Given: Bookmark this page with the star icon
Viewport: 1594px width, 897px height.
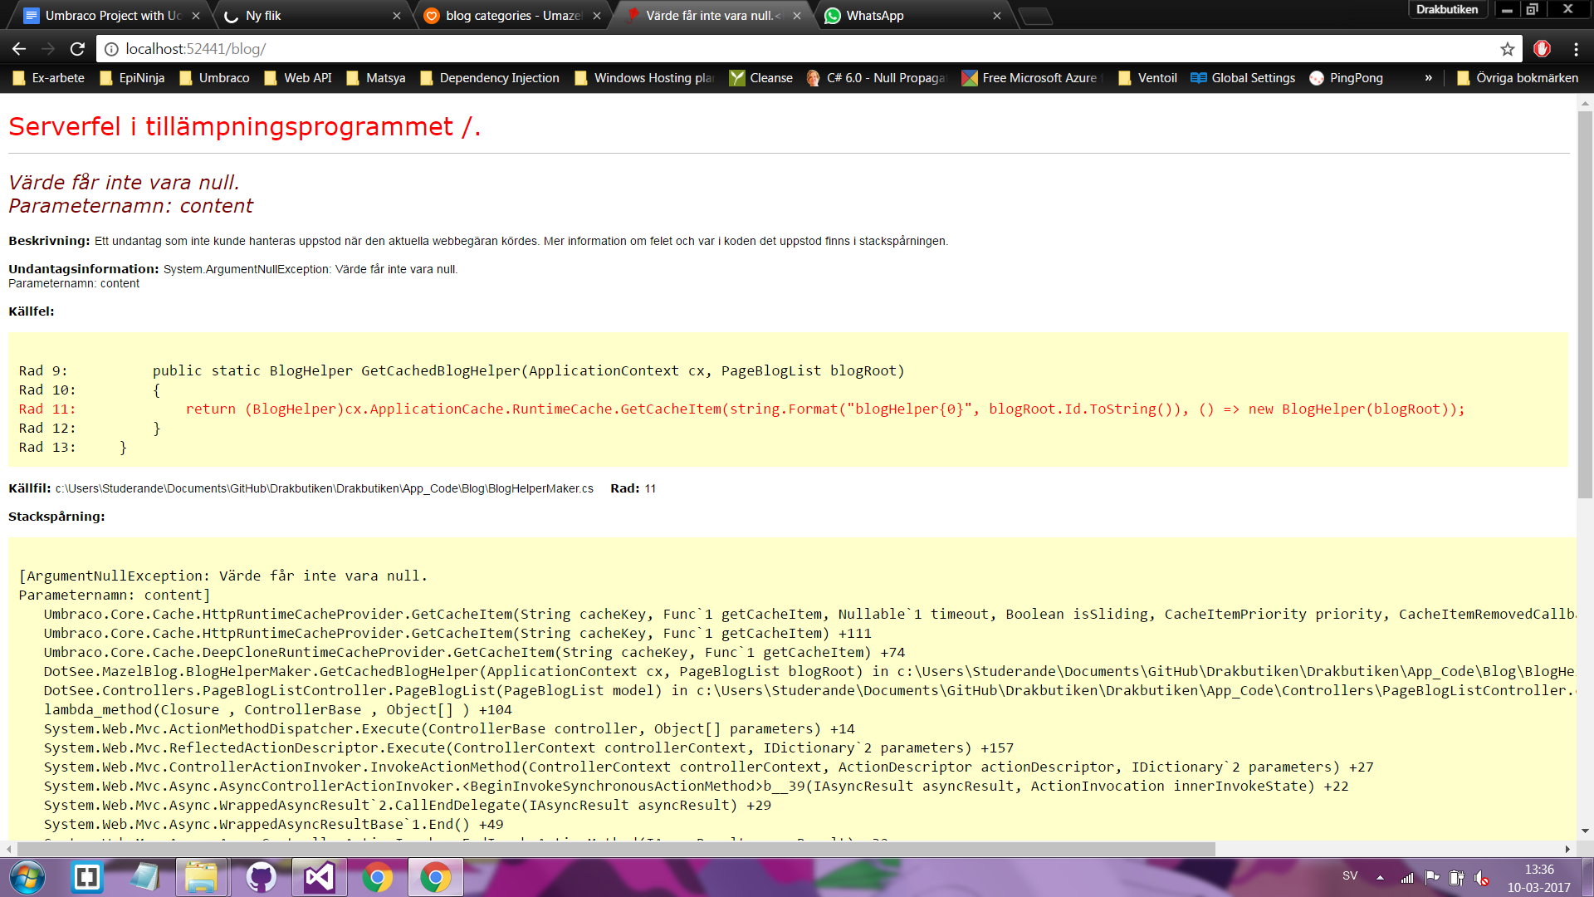Looking at the screenshot, I should tap(1508, 49).
